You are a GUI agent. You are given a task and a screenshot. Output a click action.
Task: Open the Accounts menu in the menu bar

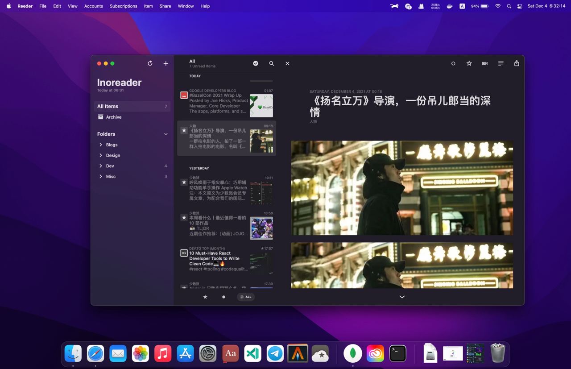click(x=93, y=6)
